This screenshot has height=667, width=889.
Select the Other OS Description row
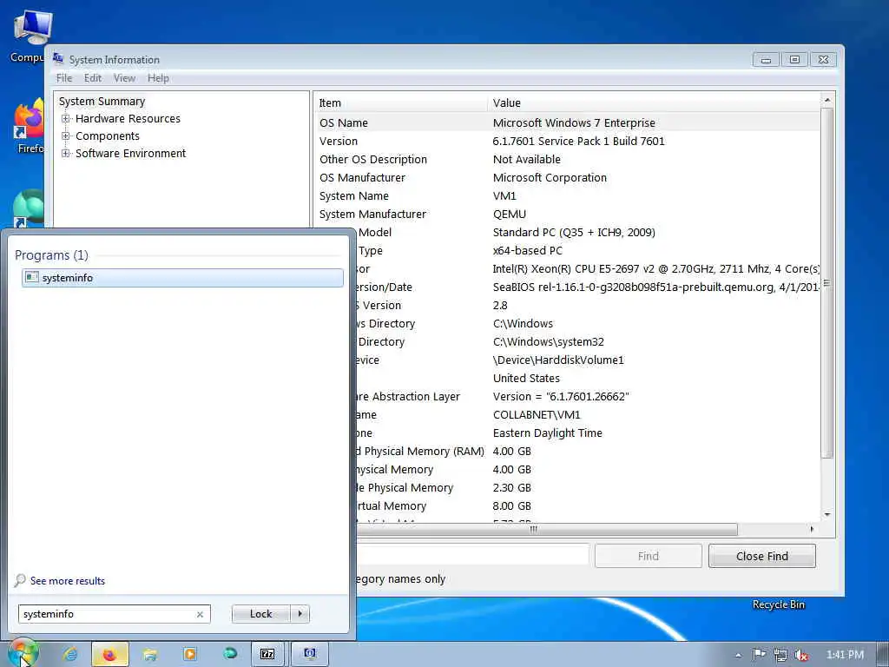coord(567,160)
